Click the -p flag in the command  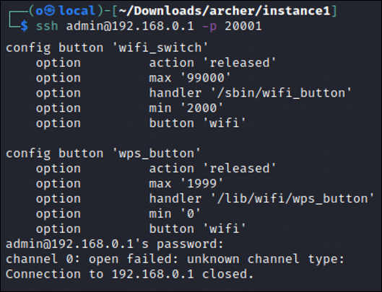pyautogui.click(x=209, y=26)
